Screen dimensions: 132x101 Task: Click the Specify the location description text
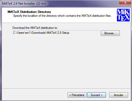[62, 16]
